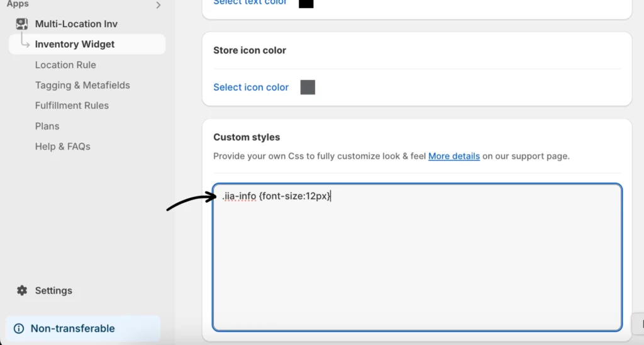The height and width of the screenshot is (345, 644).
Task: Open the Plans page
Action: 47,126
